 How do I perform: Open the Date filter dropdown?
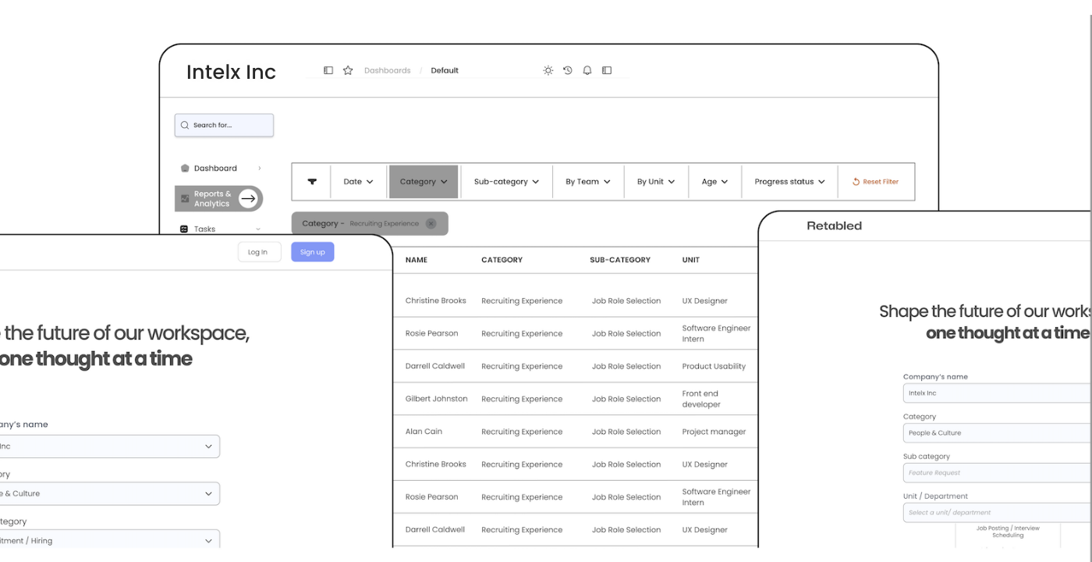click(x=359, y=182)
